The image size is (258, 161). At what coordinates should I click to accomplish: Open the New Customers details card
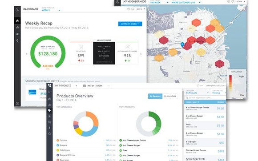(104, 53)
